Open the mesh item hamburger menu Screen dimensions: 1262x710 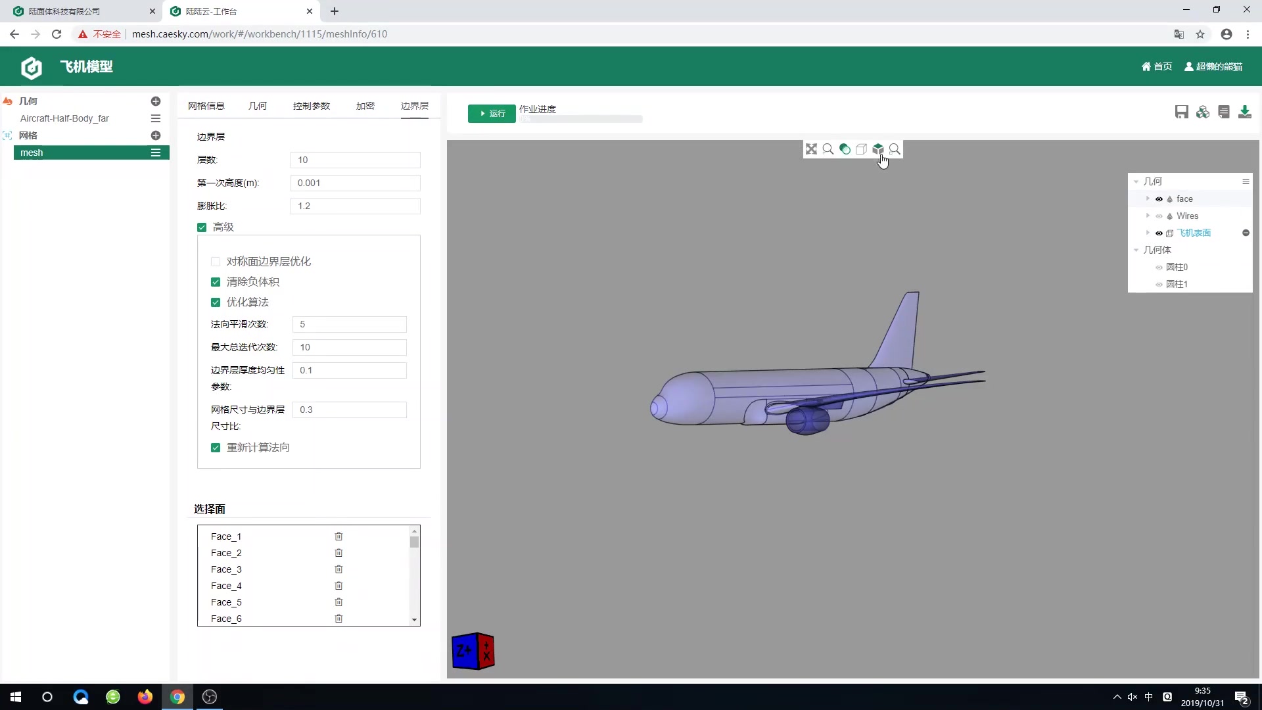(156, 153)
